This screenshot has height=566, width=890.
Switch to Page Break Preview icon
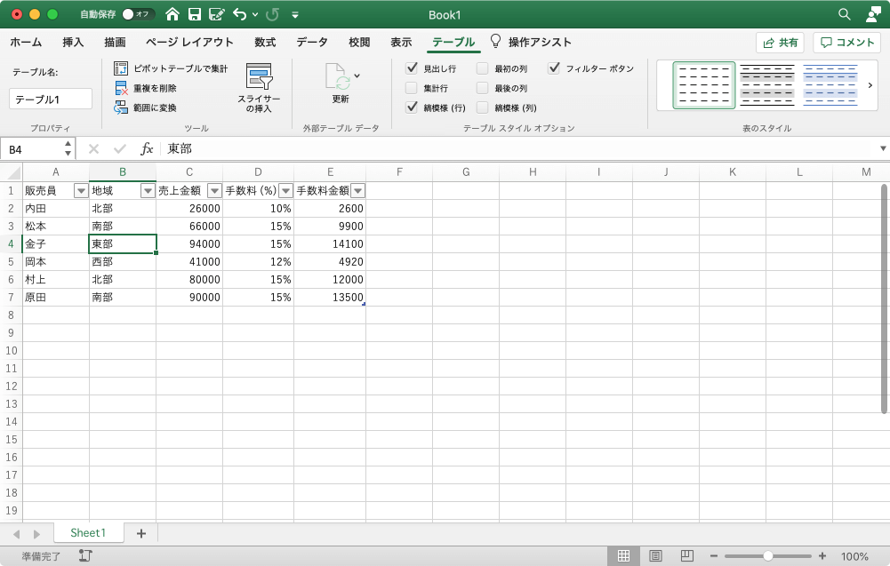(686, 556)
